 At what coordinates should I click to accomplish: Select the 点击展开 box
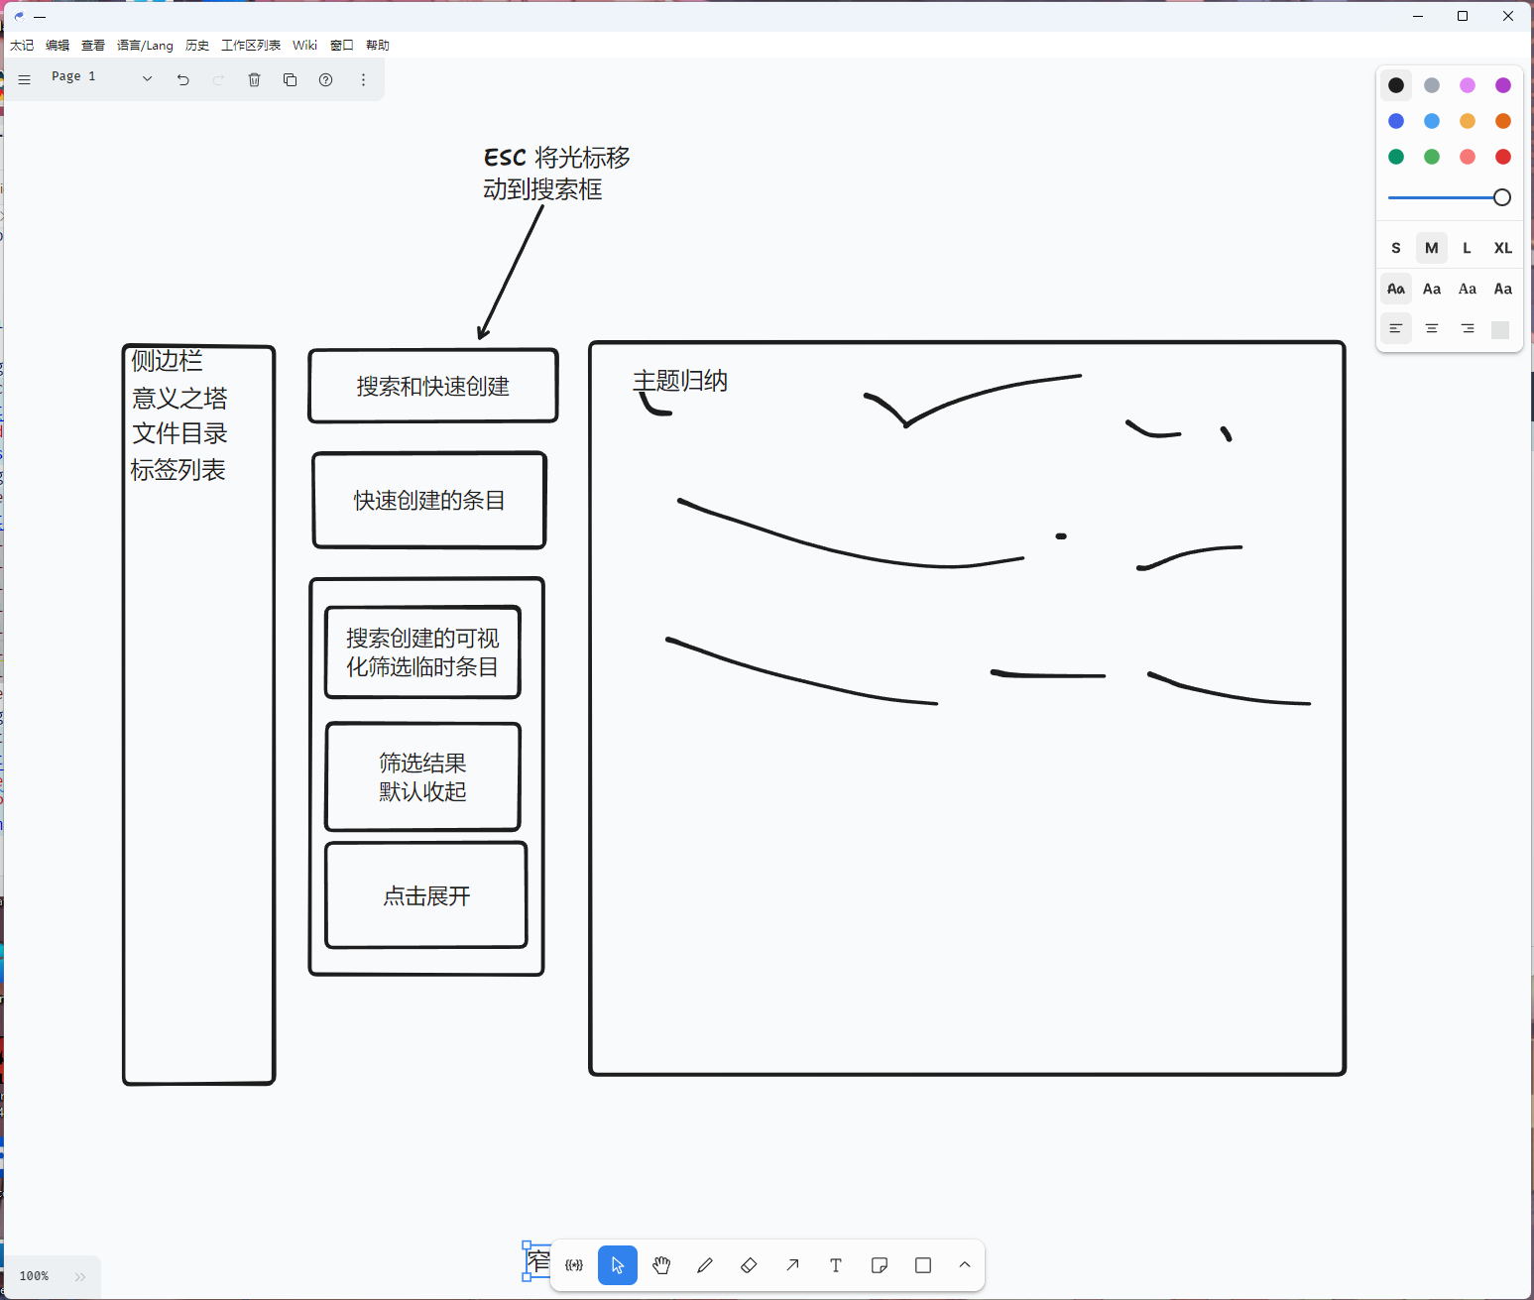(x=426, y=895)
